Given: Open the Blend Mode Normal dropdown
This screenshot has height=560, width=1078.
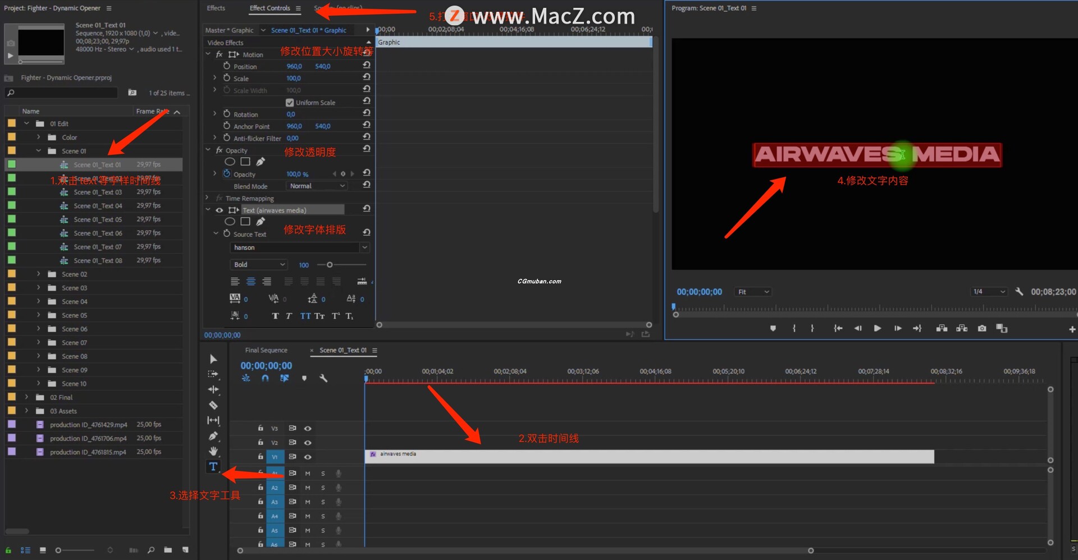Looking at the screenshot, I should (317, 186).
